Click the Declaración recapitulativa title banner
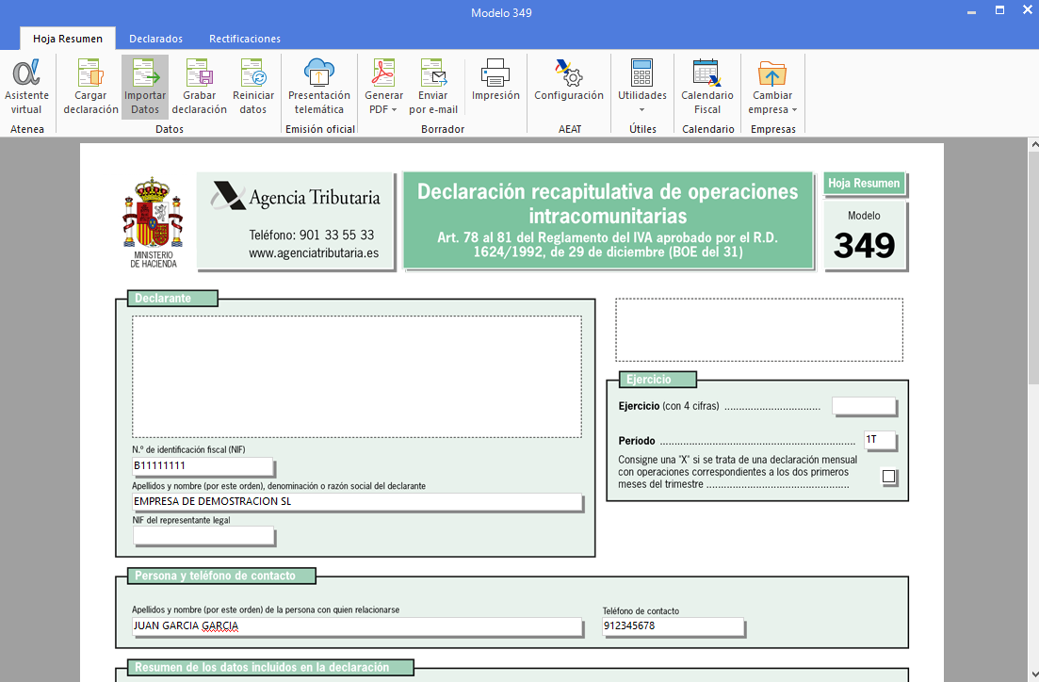The height and width of the screenshot is (682, 1039). (x=608, y=220)
